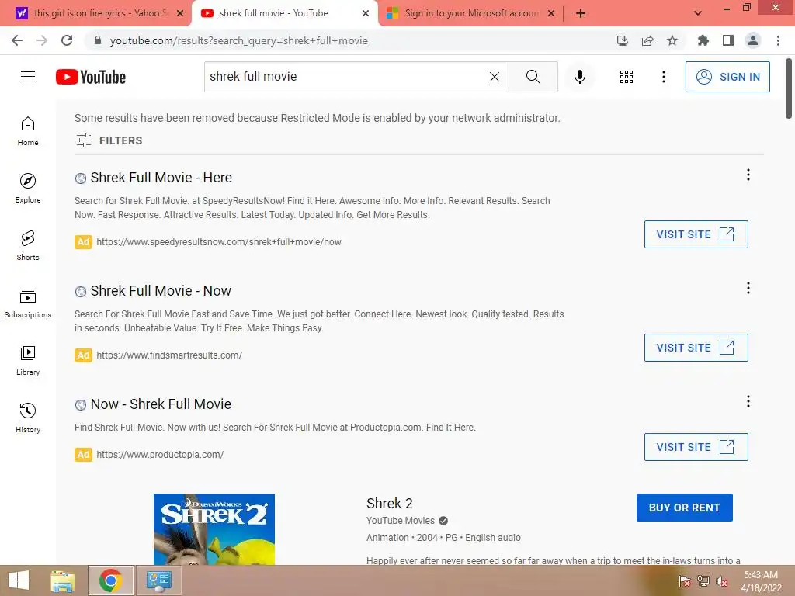795x596 pixels.
Task: Start voice search with microphone icon
Action: click(579, 77)
